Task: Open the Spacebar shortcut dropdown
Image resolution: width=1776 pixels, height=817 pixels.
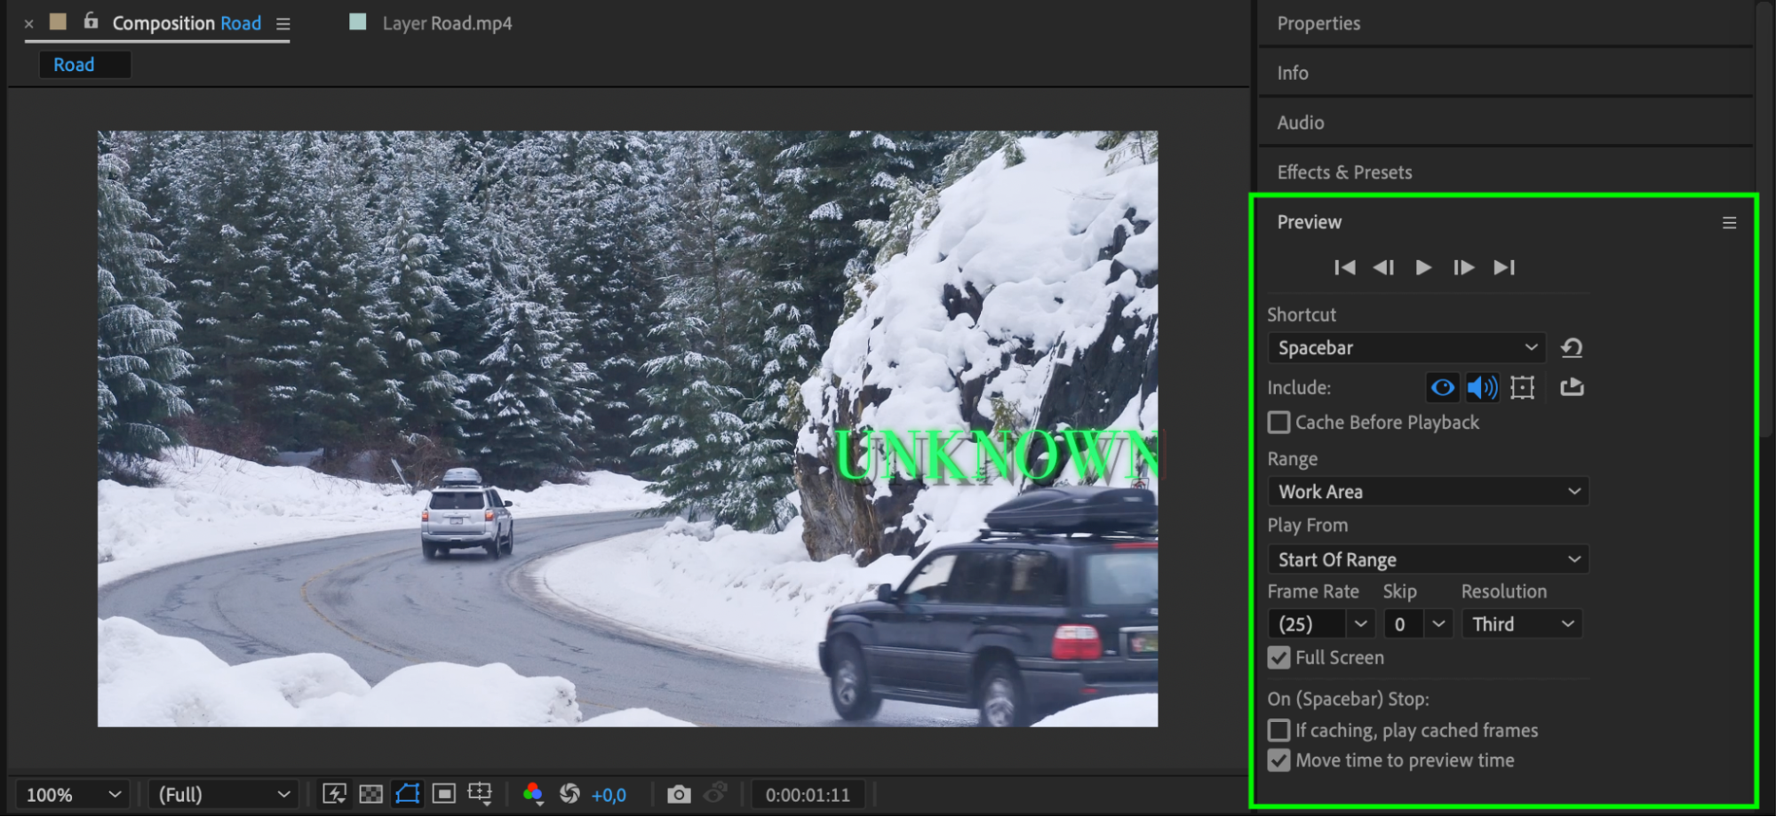Action: coord(1406,347)
